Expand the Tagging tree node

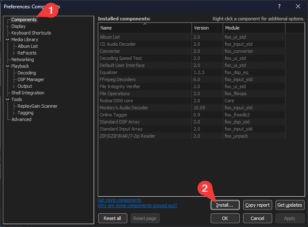tap(14, 113)
